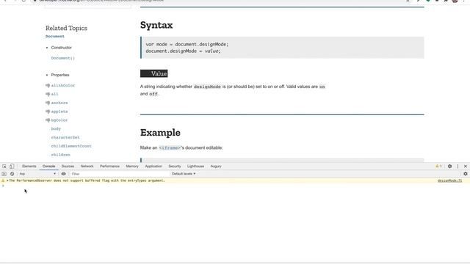
Task: Click the 'document.designMode = value;' code line
Action: pos(183,51)
